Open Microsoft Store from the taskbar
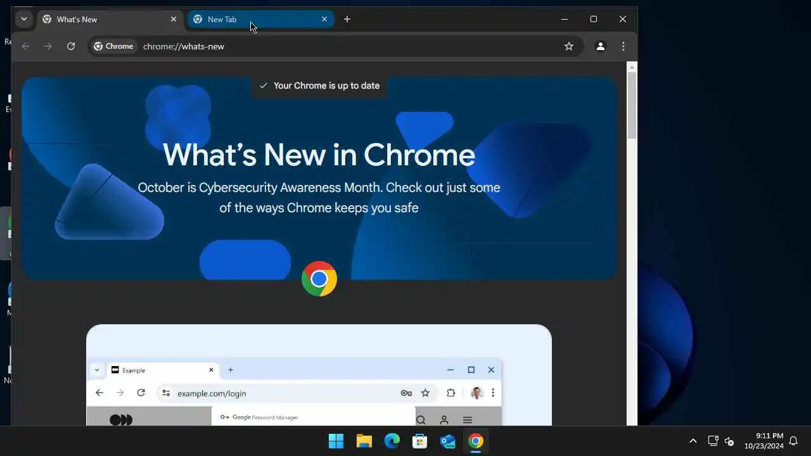The image size is (811, 456). 420,441
